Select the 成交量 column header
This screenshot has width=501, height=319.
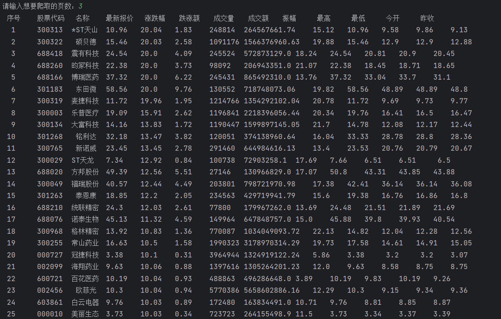tap(224, 18)
